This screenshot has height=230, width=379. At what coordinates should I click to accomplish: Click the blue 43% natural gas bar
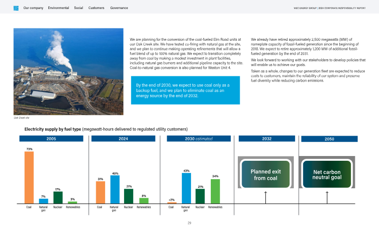186,188
